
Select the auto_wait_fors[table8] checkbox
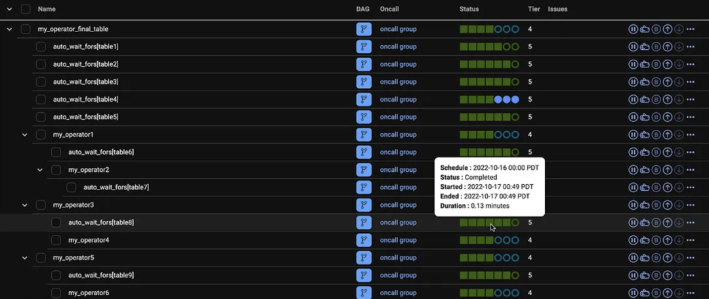click(x=56, y=223)
